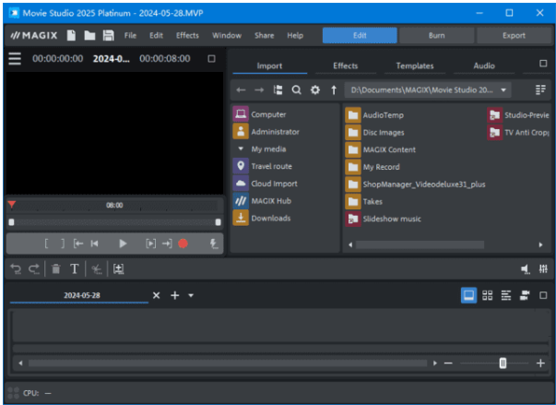This screenshot has height=405, width=556.
Task: Undo the last action
Action: tap(16, 269)
